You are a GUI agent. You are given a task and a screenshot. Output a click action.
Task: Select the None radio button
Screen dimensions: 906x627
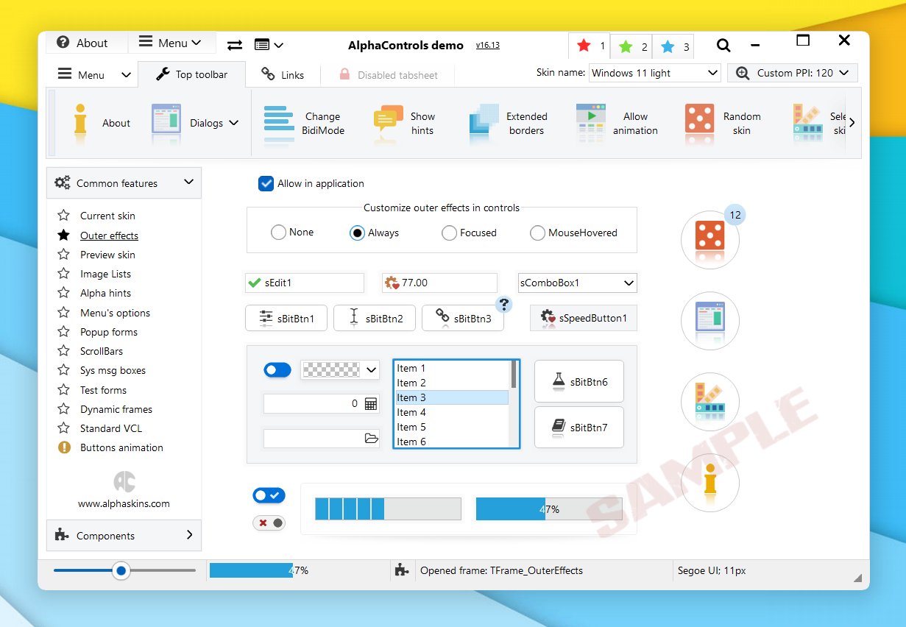(278, 233)
